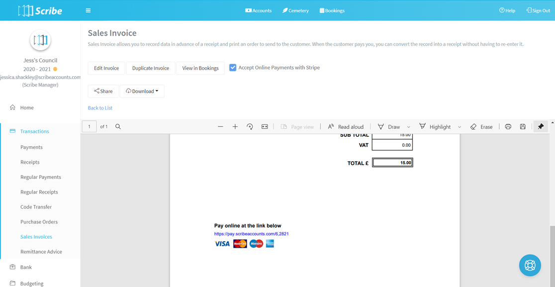Zoom in the PDF with plus icon
Screen dimensions: 555x287
point(235,127)
